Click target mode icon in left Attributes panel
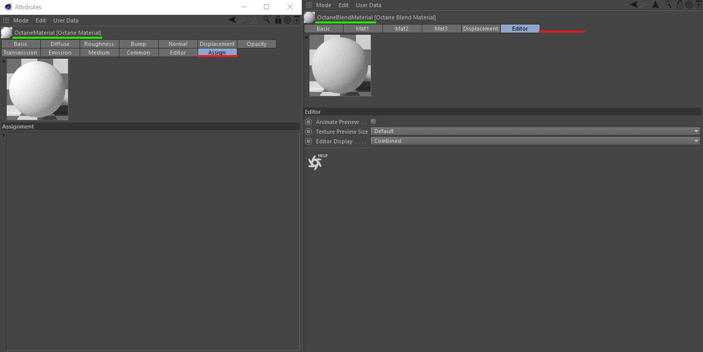Viewport: 703px width, 352px height. (287, 20)
